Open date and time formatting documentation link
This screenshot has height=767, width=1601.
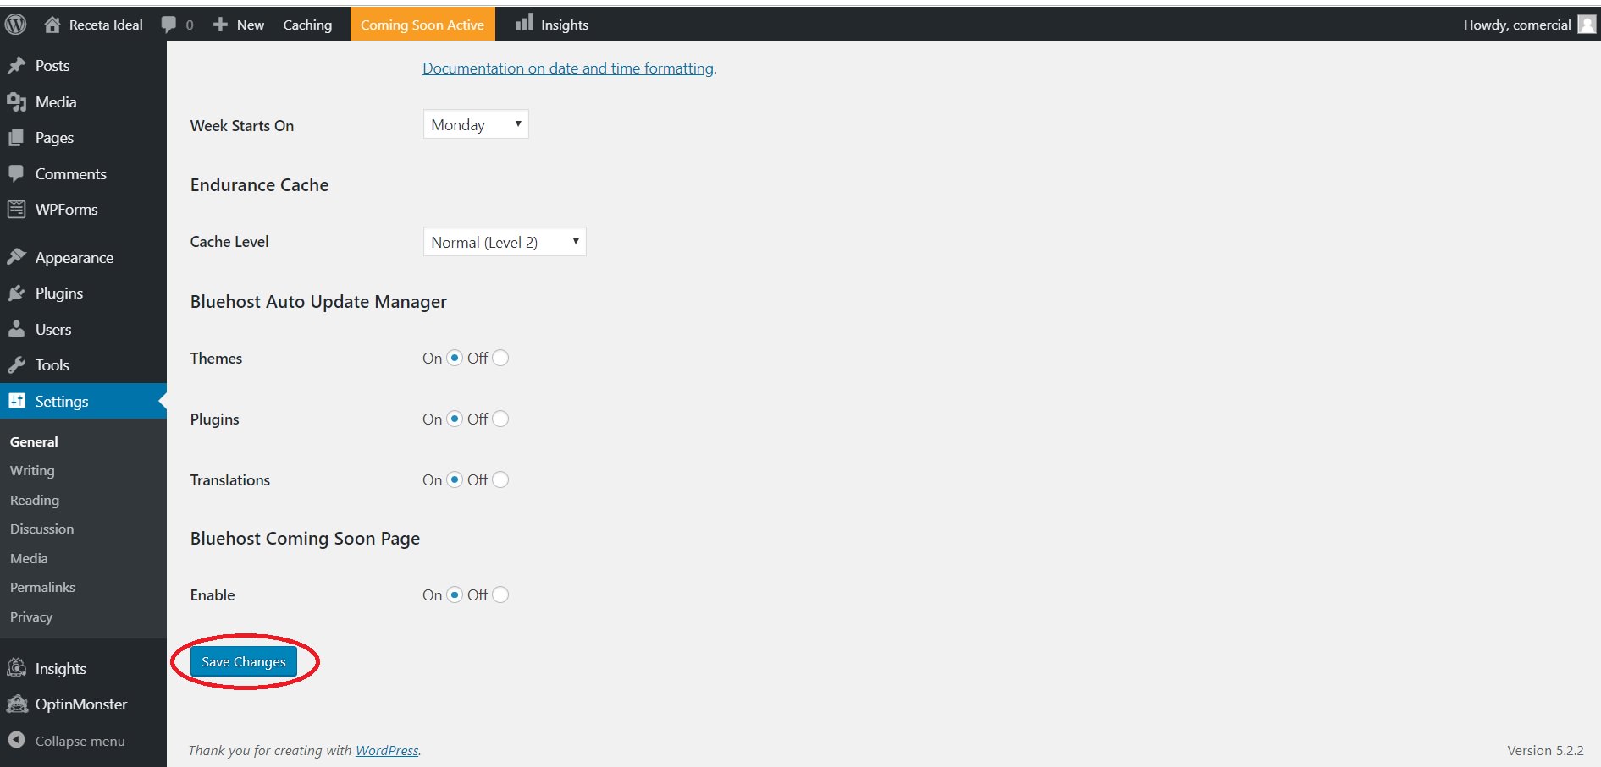(x=568, y=68)
